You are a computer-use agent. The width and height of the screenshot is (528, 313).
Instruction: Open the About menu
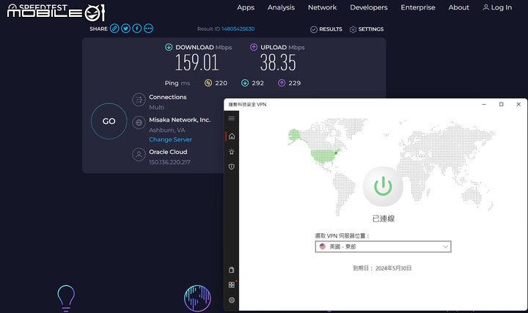[x=458, y=7]
